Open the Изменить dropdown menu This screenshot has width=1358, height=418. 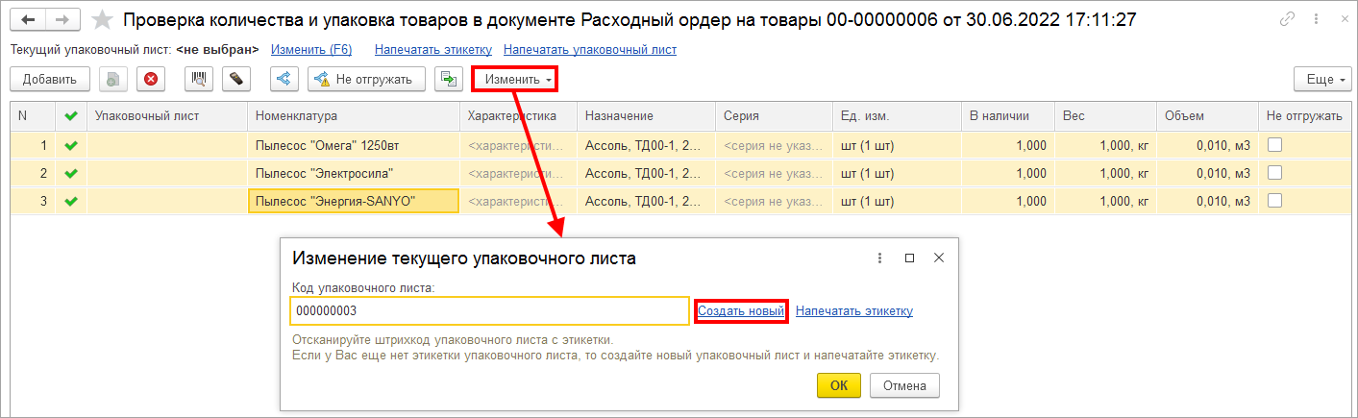click(x=517, y=80)
